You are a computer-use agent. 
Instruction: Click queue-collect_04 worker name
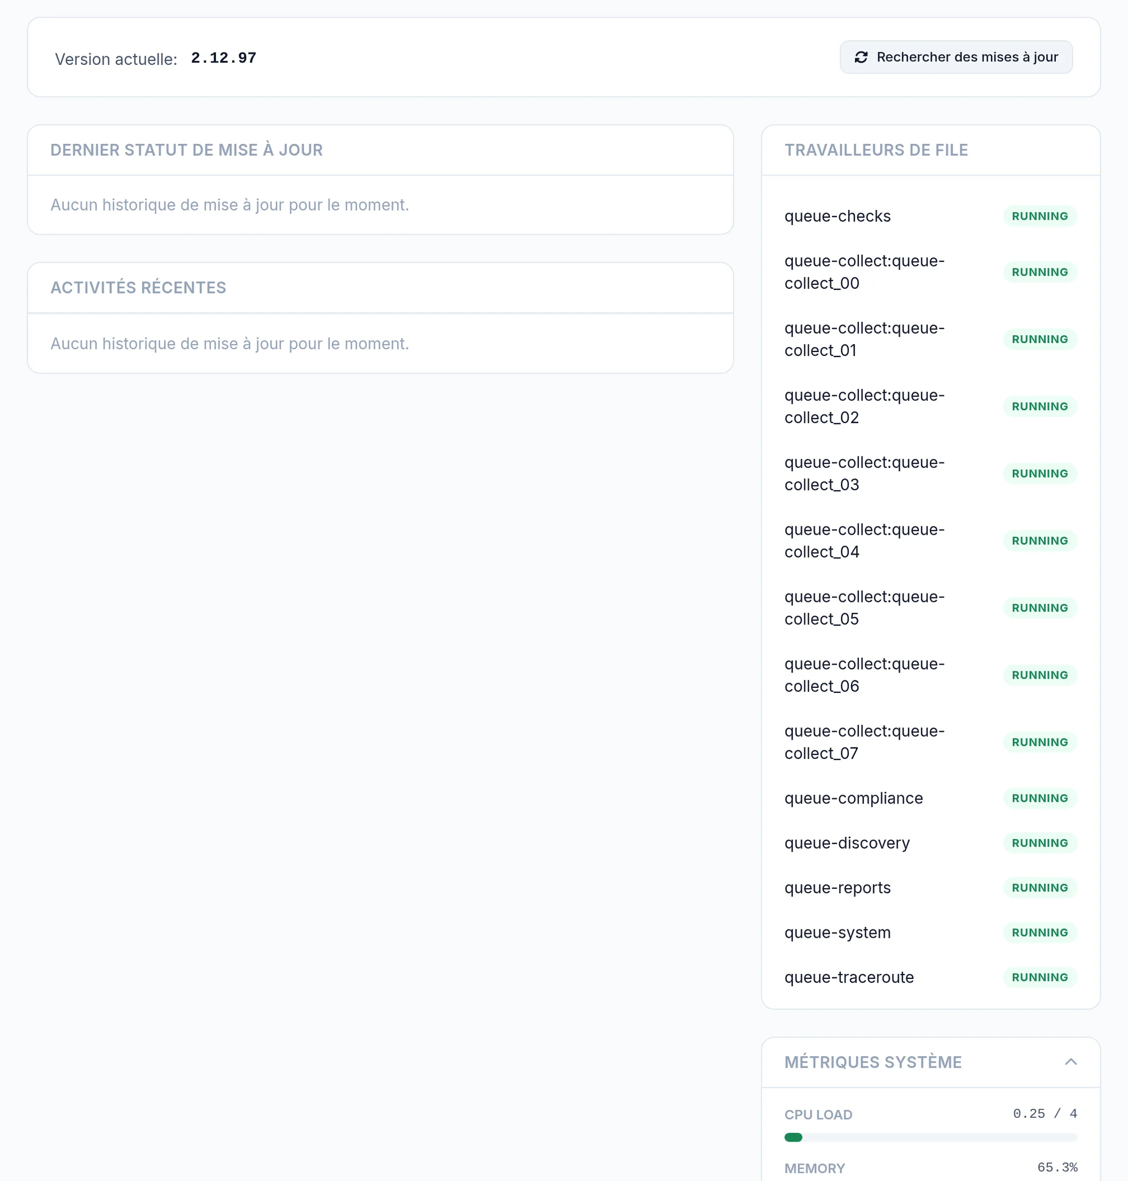[x=865, y=541]
